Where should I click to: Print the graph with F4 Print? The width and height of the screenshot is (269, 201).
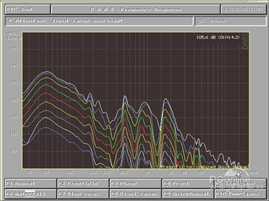coord(188,183)
